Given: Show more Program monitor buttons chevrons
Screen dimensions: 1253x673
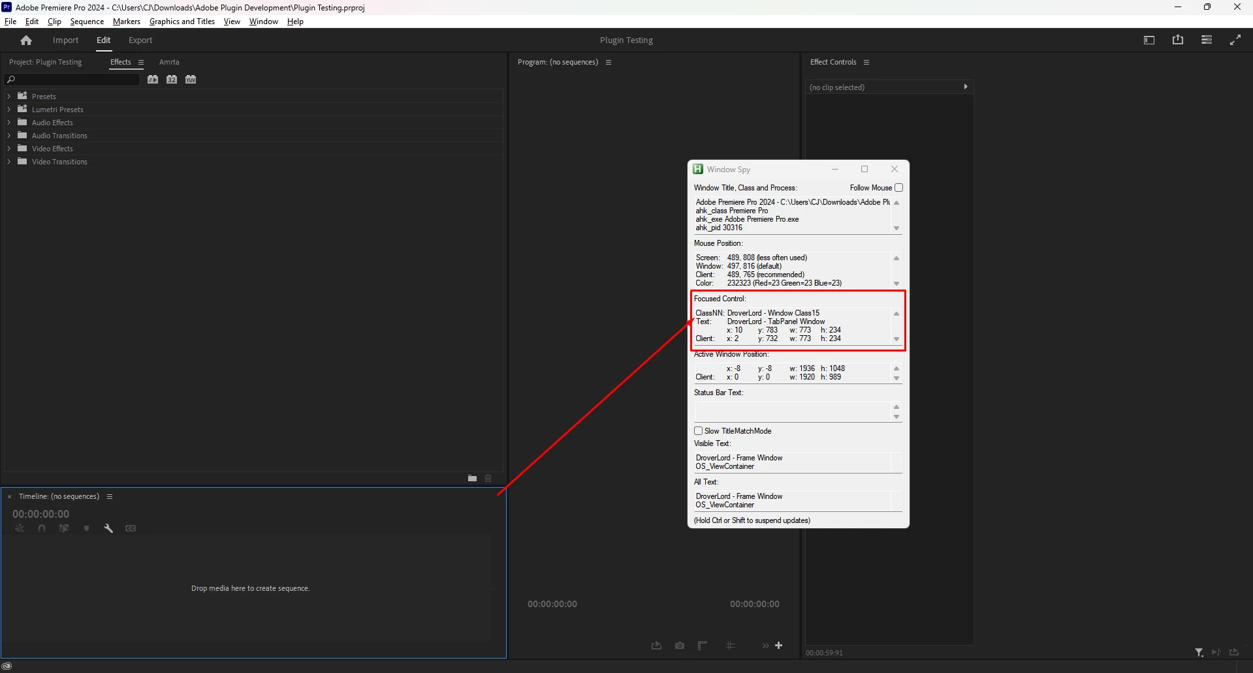Looking at the screenshot, I should (765, 646).
